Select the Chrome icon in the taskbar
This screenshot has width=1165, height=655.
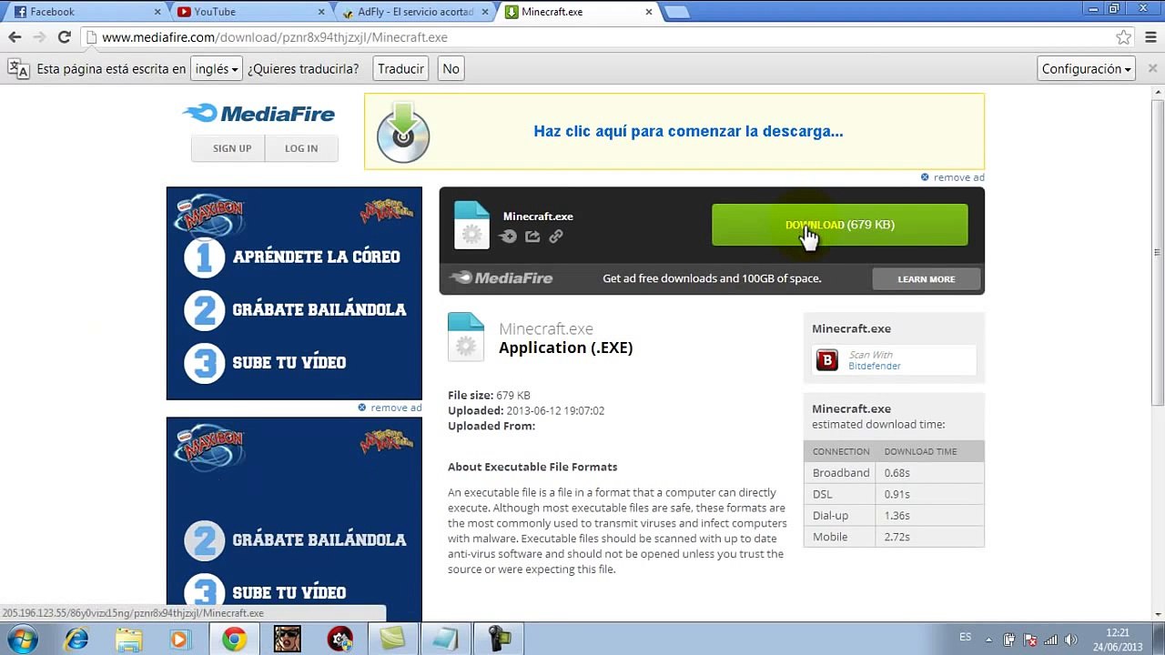(234, 639)
